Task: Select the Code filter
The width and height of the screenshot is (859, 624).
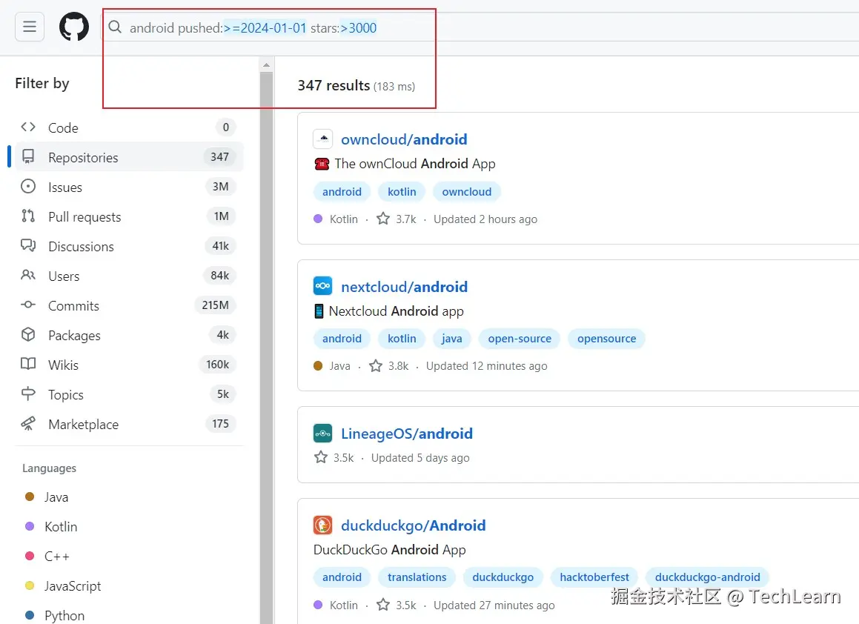Action: (129, 127)
